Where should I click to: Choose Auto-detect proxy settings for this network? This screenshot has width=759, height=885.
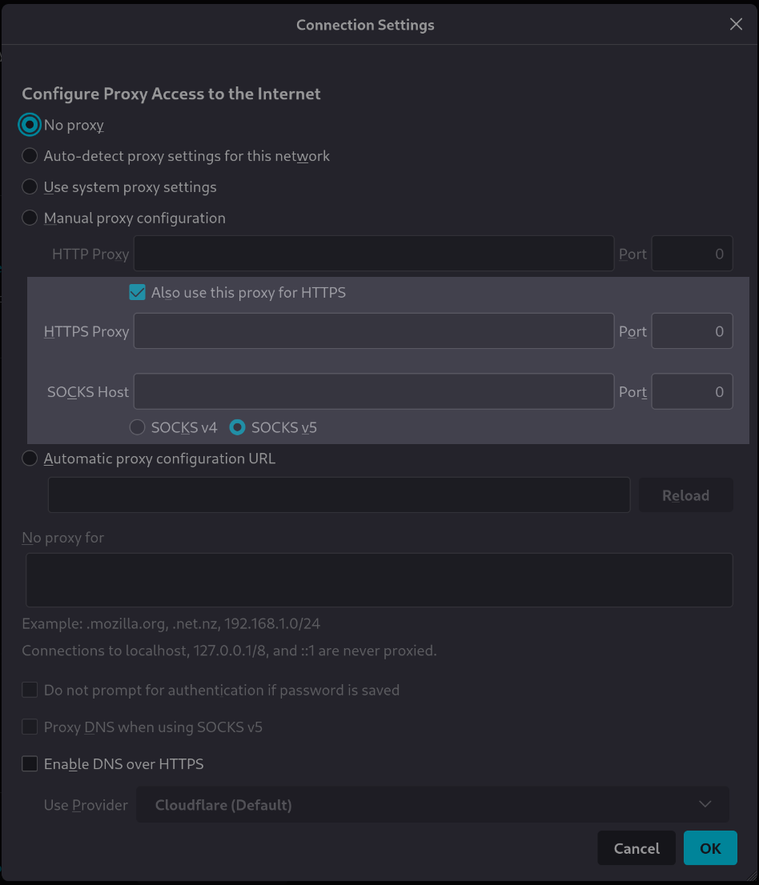[30, 155]
